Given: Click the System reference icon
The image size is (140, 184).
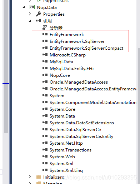Looking at the screenshot, I should tap(45, 95).
